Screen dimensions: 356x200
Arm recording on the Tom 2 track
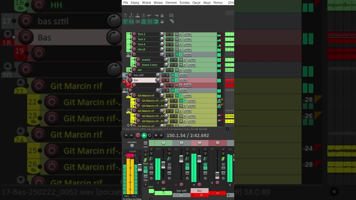click(134, 34)
